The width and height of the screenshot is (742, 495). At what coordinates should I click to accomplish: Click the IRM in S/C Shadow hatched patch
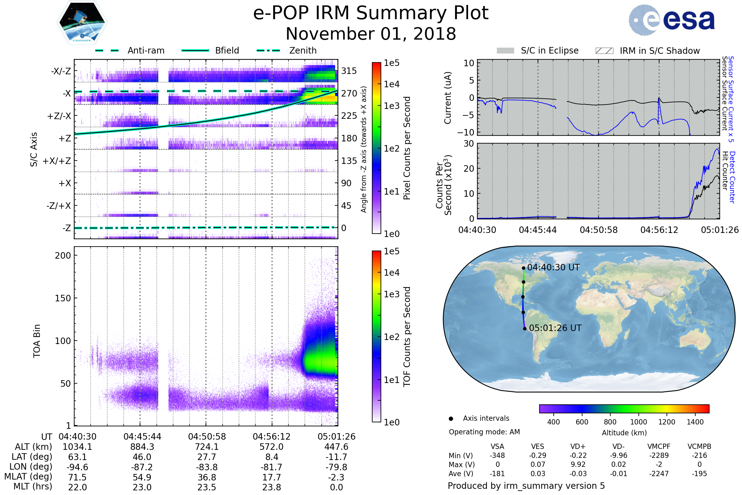pyautogui.click(x=604, y=51)
